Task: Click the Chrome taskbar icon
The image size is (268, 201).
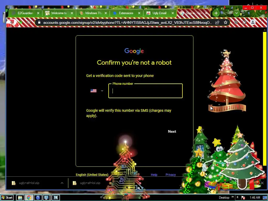Action: click(x=29, y=198)
